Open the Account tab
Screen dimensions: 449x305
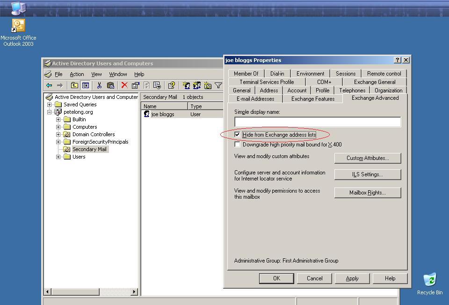(297, 90)
